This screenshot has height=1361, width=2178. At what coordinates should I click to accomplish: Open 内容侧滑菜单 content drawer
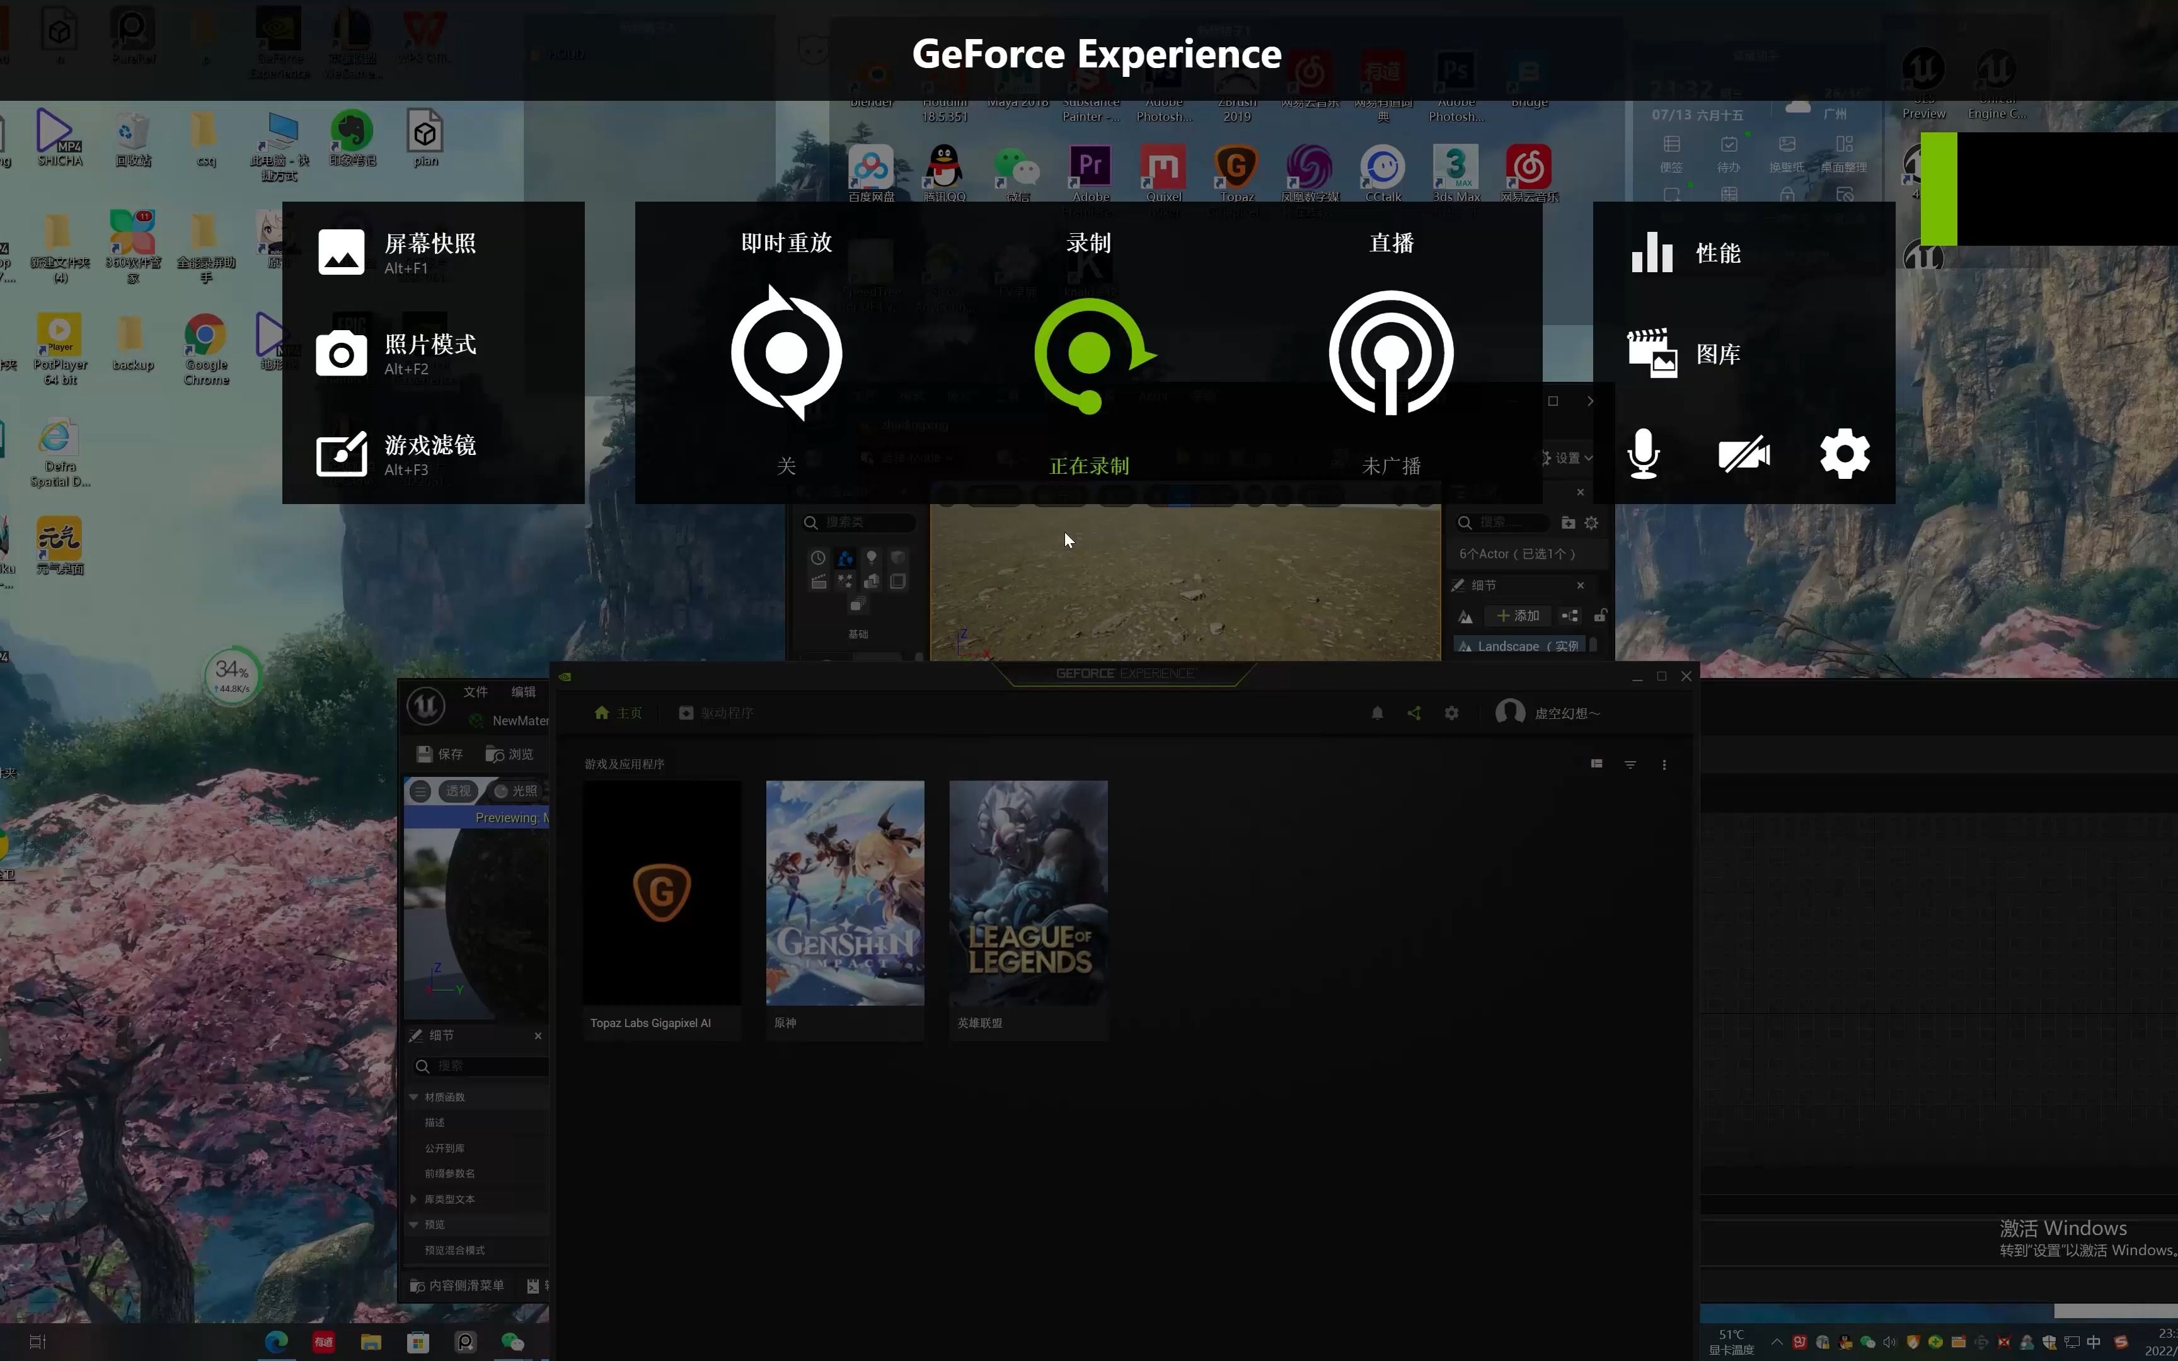456,1285
